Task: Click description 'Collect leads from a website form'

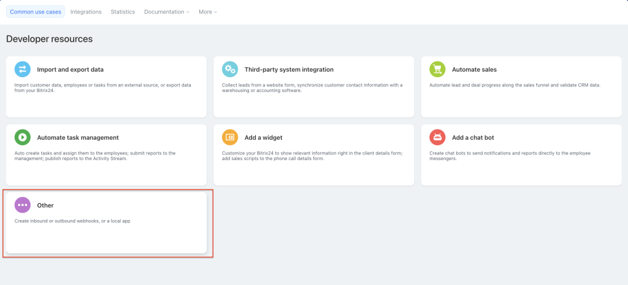Action: coord(312,88)
